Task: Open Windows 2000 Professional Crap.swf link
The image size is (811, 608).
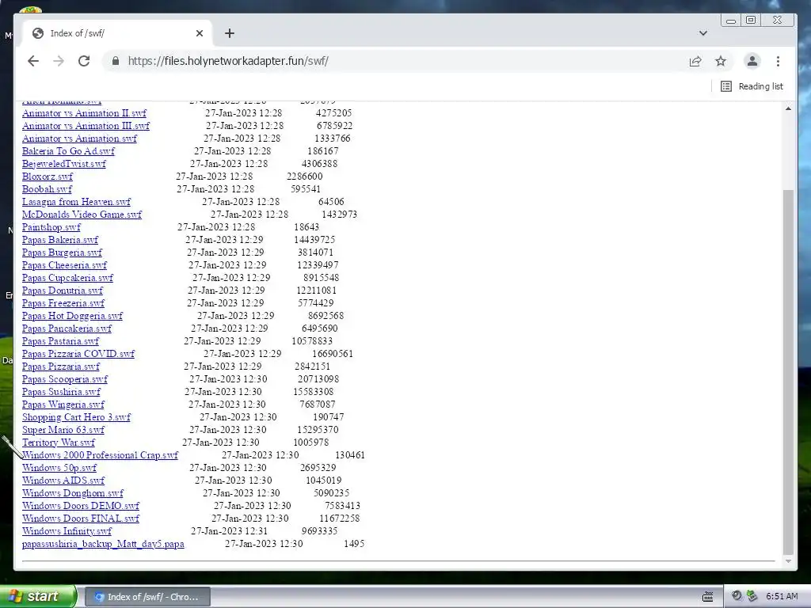Action: point(101,455)
